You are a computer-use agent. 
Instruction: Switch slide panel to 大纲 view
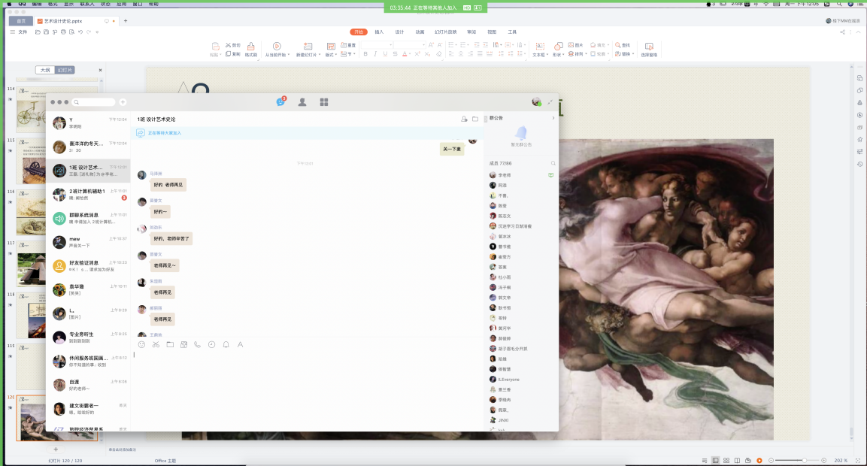[45, 70]
